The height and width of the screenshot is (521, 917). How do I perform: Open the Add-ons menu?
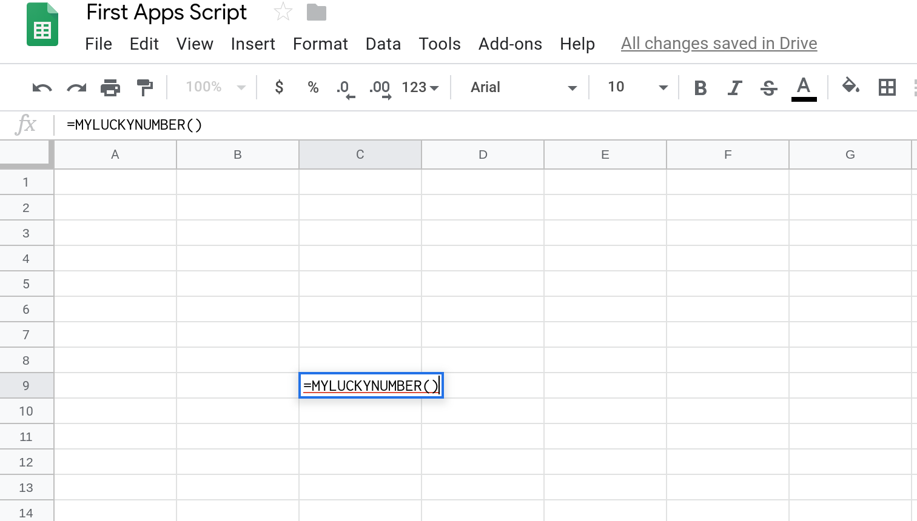pyautogui.click(x=510, y=44)
